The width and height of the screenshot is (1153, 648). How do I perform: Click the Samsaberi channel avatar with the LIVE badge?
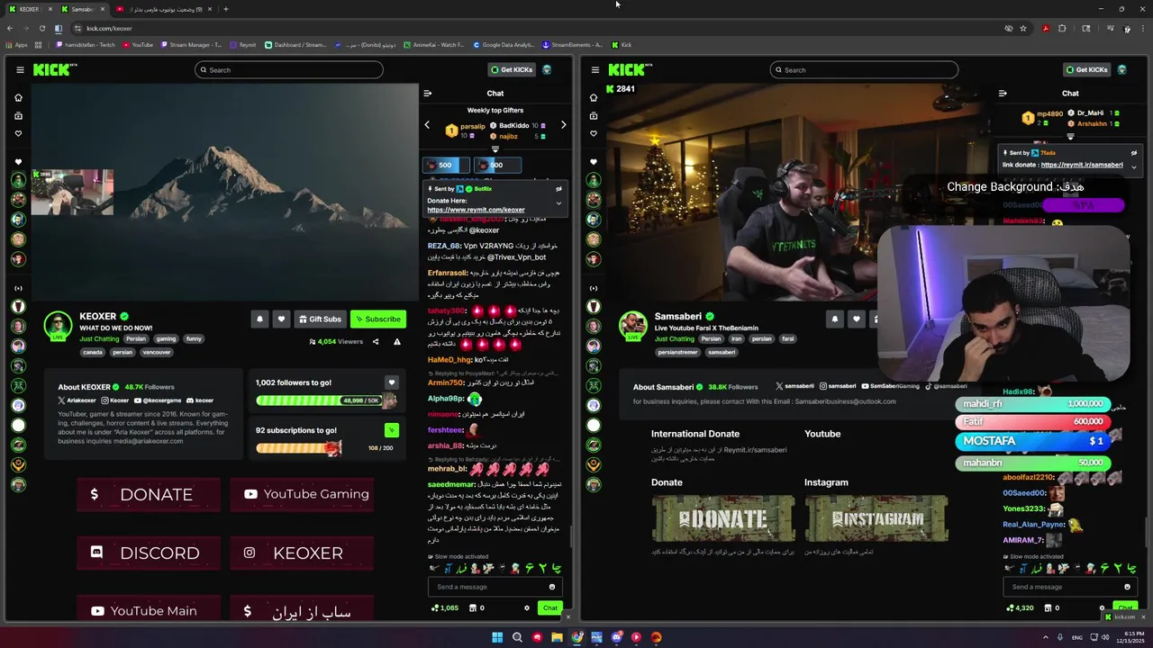(x=633, y=325)
